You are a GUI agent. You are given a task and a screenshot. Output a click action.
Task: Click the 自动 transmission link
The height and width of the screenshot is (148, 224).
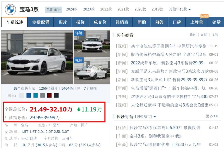coord(33,138)
